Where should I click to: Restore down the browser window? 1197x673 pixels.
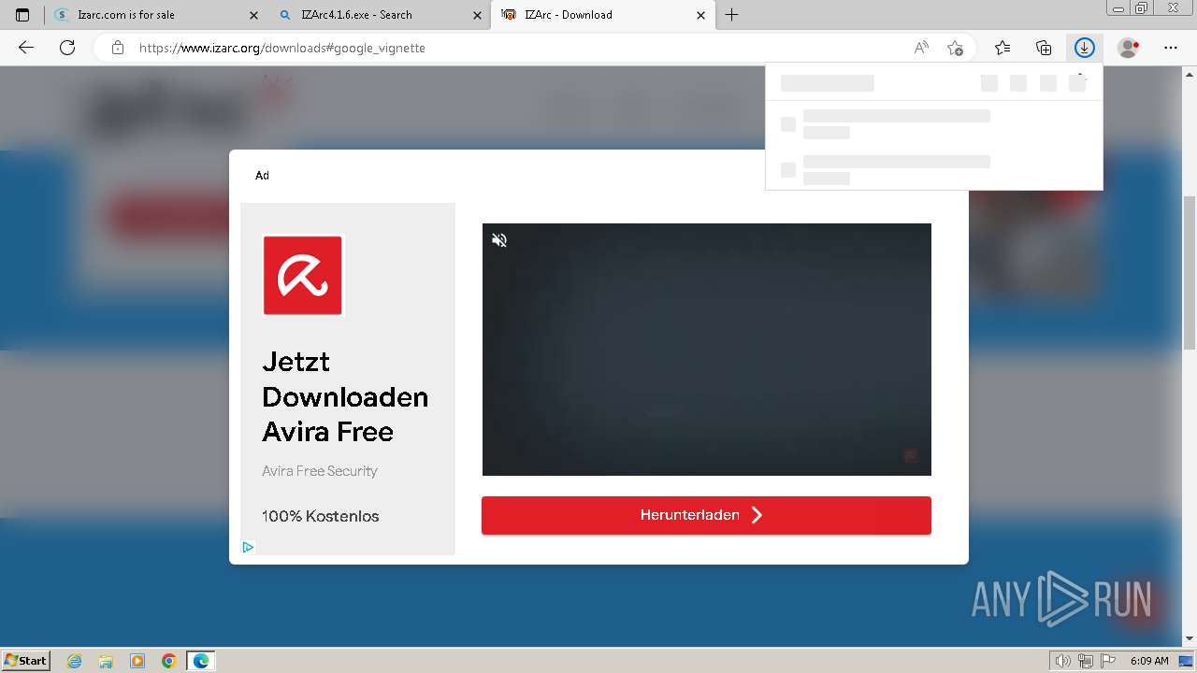click(x=1141, y=8)
